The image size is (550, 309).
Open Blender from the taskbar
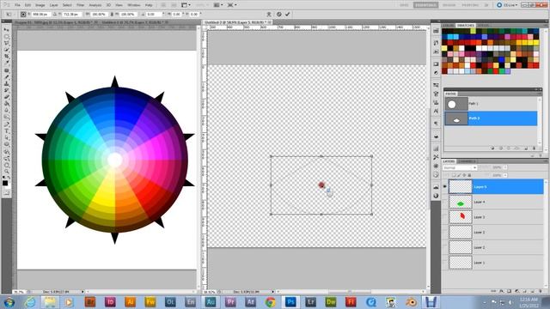tap(411, 301)
